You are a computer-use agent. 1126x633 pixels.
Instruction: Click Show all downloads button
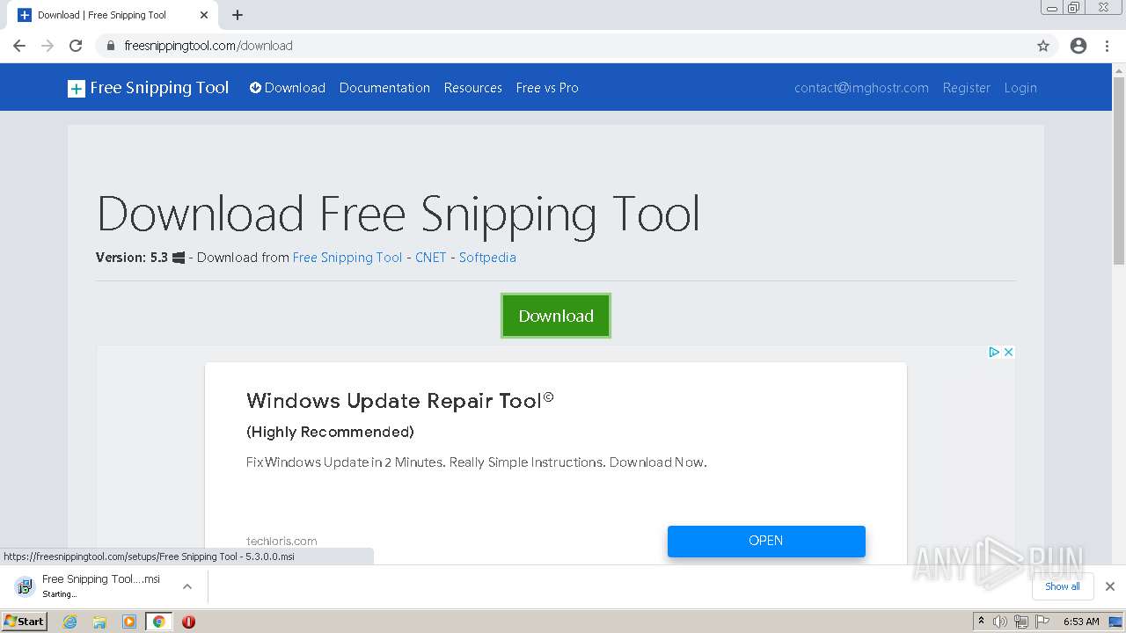pos(1063,586)
